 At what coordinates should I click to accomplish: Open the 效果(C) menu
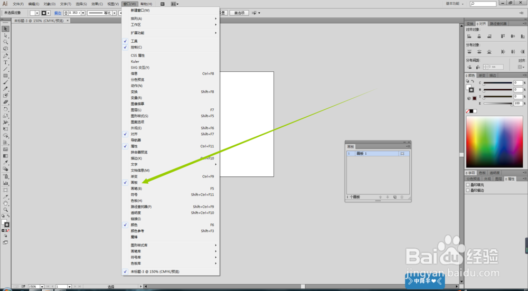pyautogui.click(x=97, y=4)
